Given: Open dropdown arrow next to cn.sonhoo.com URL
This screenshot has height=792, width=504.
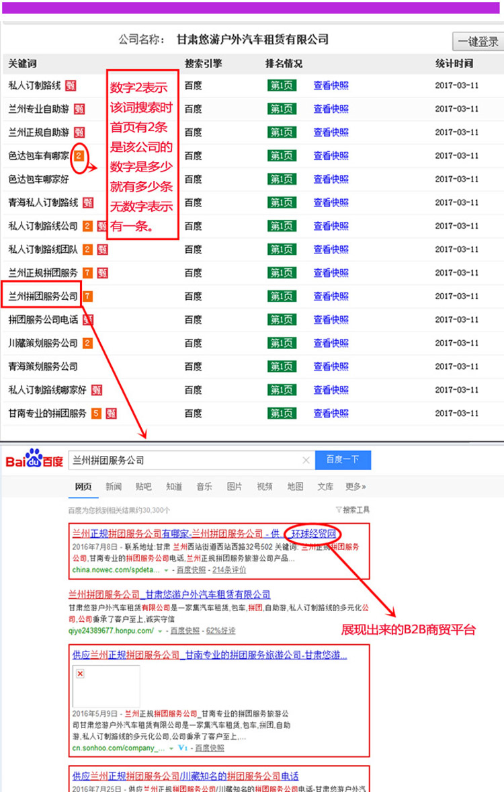Looking at the screenshot, I should pyautogui.click(x=171, y=748).
